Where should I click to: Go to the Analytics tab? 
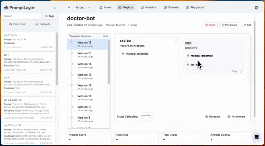(149, 7)
